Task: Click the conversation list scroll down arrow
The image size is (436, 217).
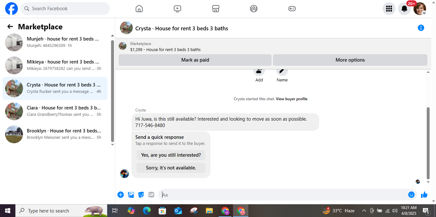Action: pos(112,145)
